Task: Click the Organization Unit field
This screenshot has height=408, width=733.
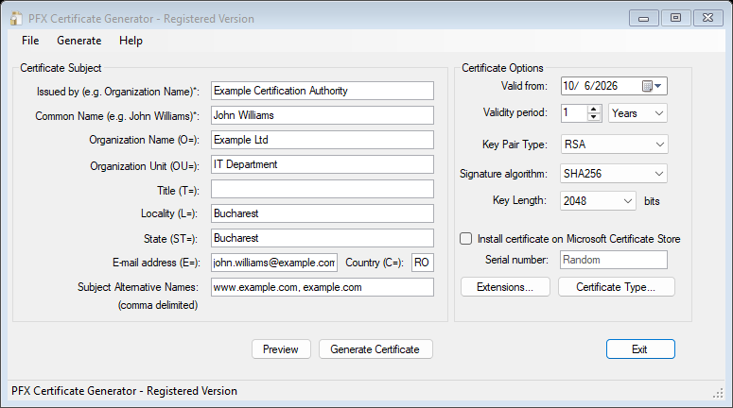Action: (x=323, y=164)
